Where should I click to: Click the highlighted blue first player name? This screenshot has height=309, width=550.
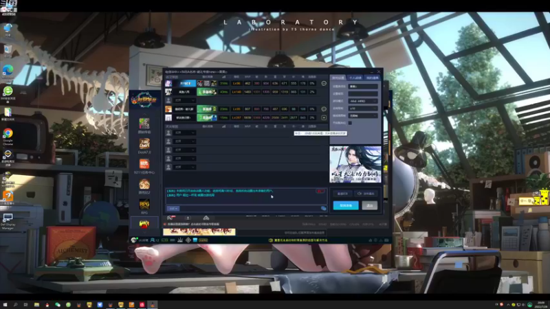185,83
